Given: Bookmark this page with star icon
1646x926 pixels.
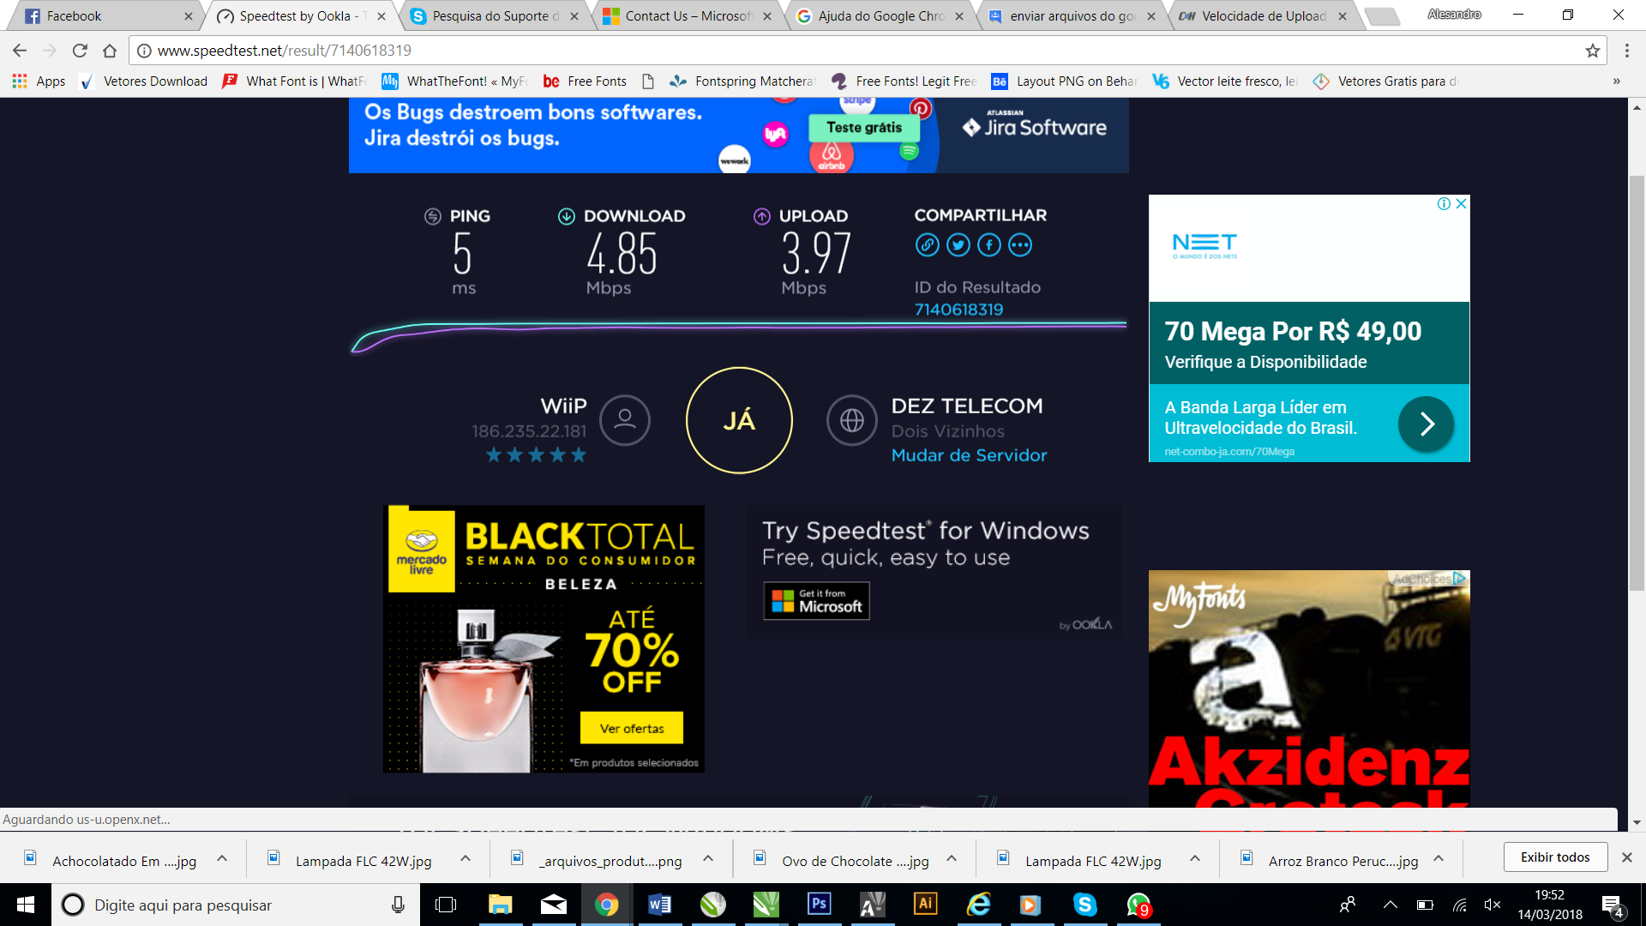Looking at the screenshot, I should point(1593,51).
